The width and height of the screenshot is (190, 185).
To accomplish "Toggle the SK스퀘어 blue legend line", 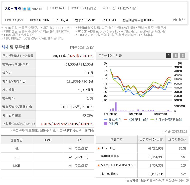I will tap(113, 119).
